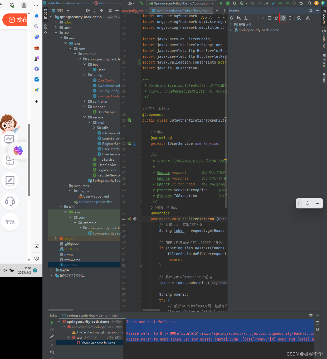Click Git update project arrow
The height and width of the screenshot is (359, 327).
pyautogui.click(x=274, y=3)
